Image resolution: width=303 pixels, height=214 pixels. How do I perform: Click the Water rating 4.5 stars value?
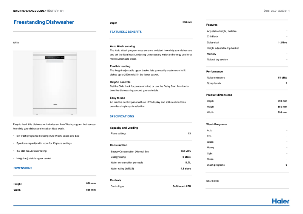tap(186, 169)
